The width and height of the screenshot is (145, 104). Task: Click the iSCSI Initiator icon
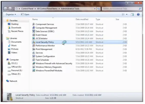click(34, 39)
